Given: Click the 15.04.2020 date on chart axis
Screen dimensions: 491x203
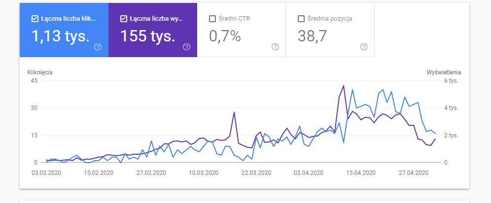Looking at the screenshot, I should (x=361, y=173).
